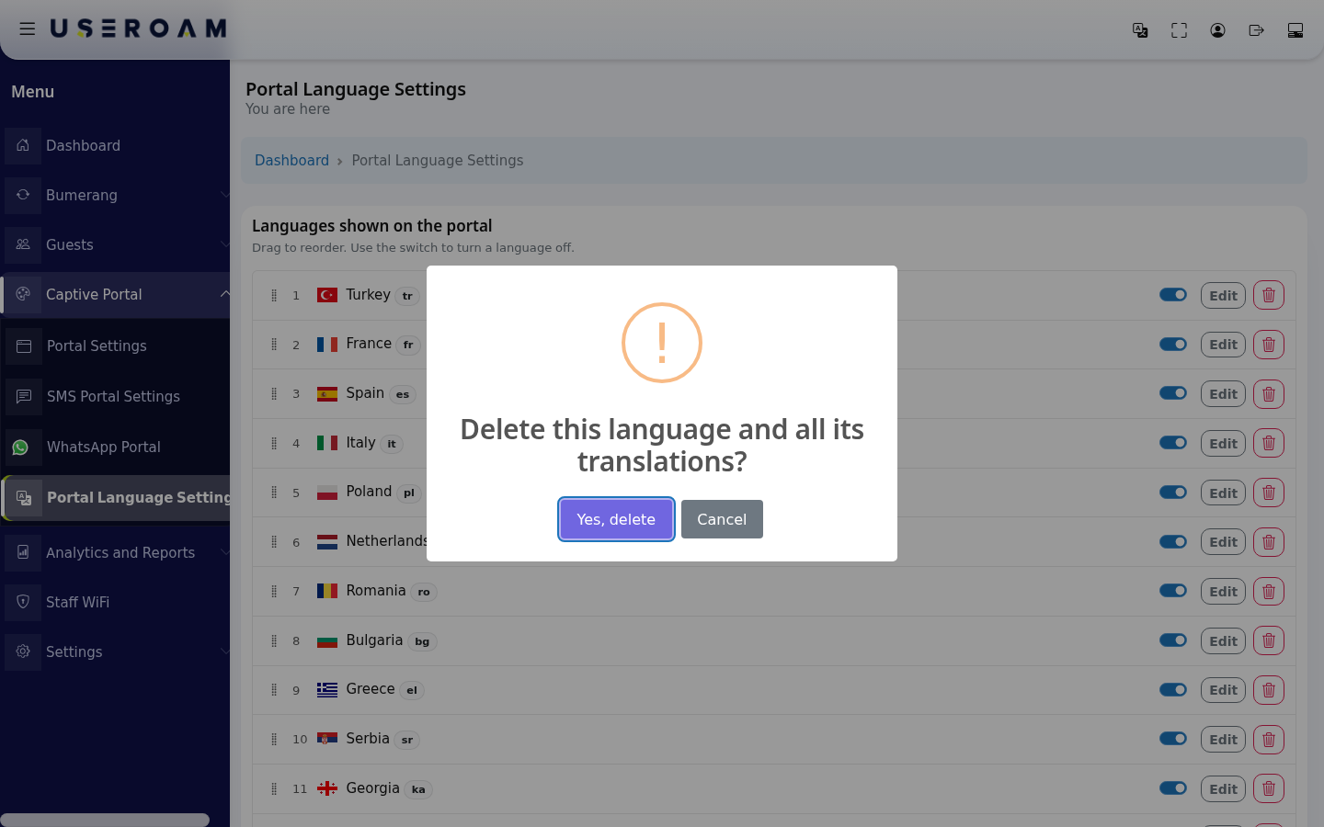Collapse the Captive Portal menu

115,294
